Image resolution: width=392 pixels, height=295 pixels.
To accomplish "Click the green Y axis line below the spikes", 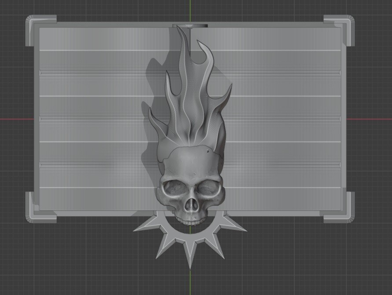I will 190,282.
